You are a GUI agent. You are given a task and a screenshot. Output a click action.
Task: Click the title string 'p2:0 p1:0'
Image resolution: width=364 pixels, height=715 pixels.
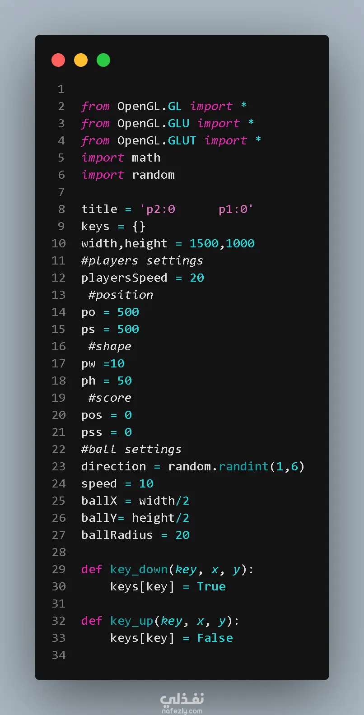196,209
